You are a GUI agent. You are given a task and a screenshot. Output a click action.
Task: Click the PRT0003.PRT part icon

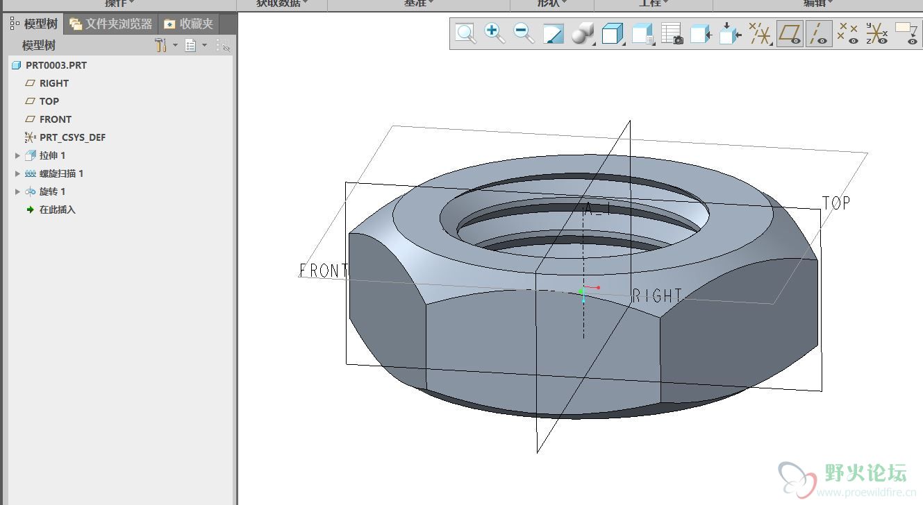coord(17,65)
